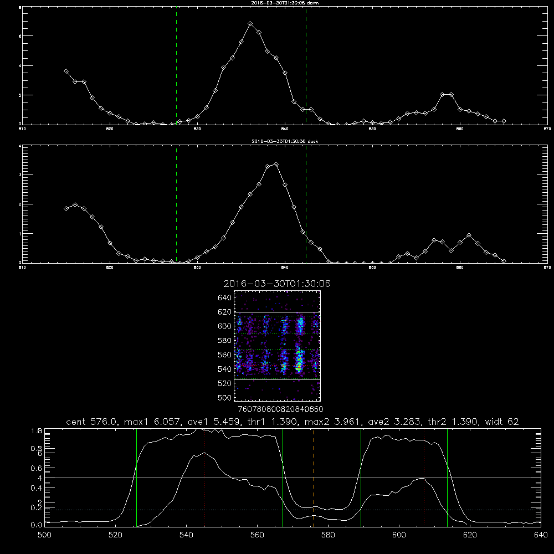Click the "820" tick label under dawn plot
The width and height of the screenshot is (554, 554).
(x=110, y=129)
